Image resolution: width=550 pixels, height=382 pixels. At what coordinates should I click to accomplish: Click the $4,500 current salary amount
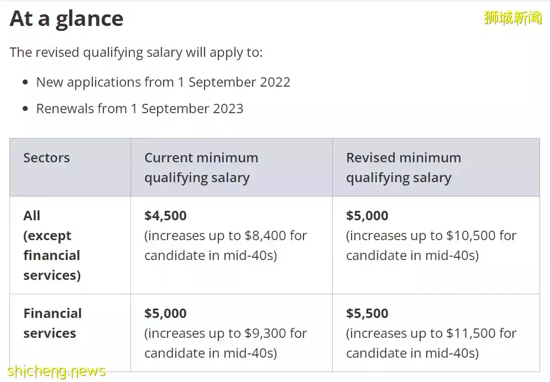point(165,215)
